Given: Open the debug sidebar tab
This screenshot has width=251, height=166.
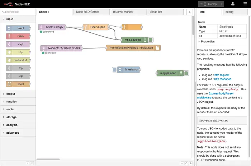Looking at the screenshot, I should [235, 12].
